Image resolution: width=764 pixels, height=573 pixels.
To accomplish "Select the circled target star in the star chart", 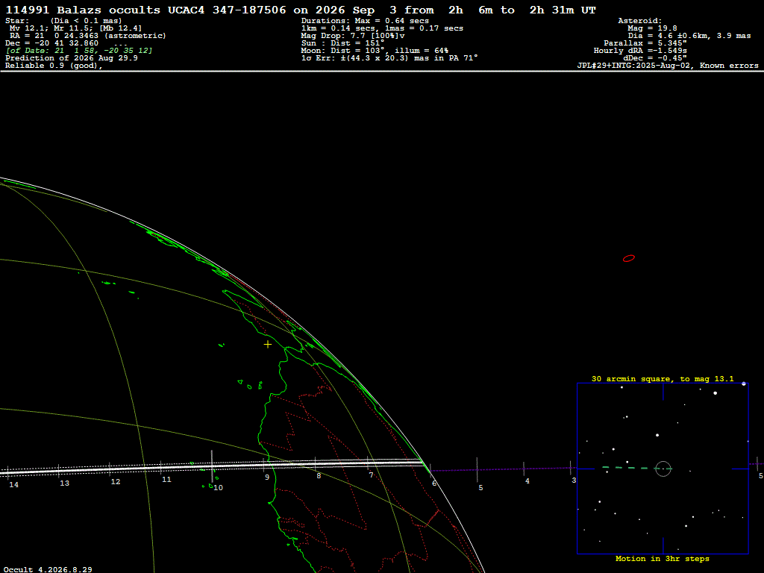I will pyautogui.click(x=663, y=469).
